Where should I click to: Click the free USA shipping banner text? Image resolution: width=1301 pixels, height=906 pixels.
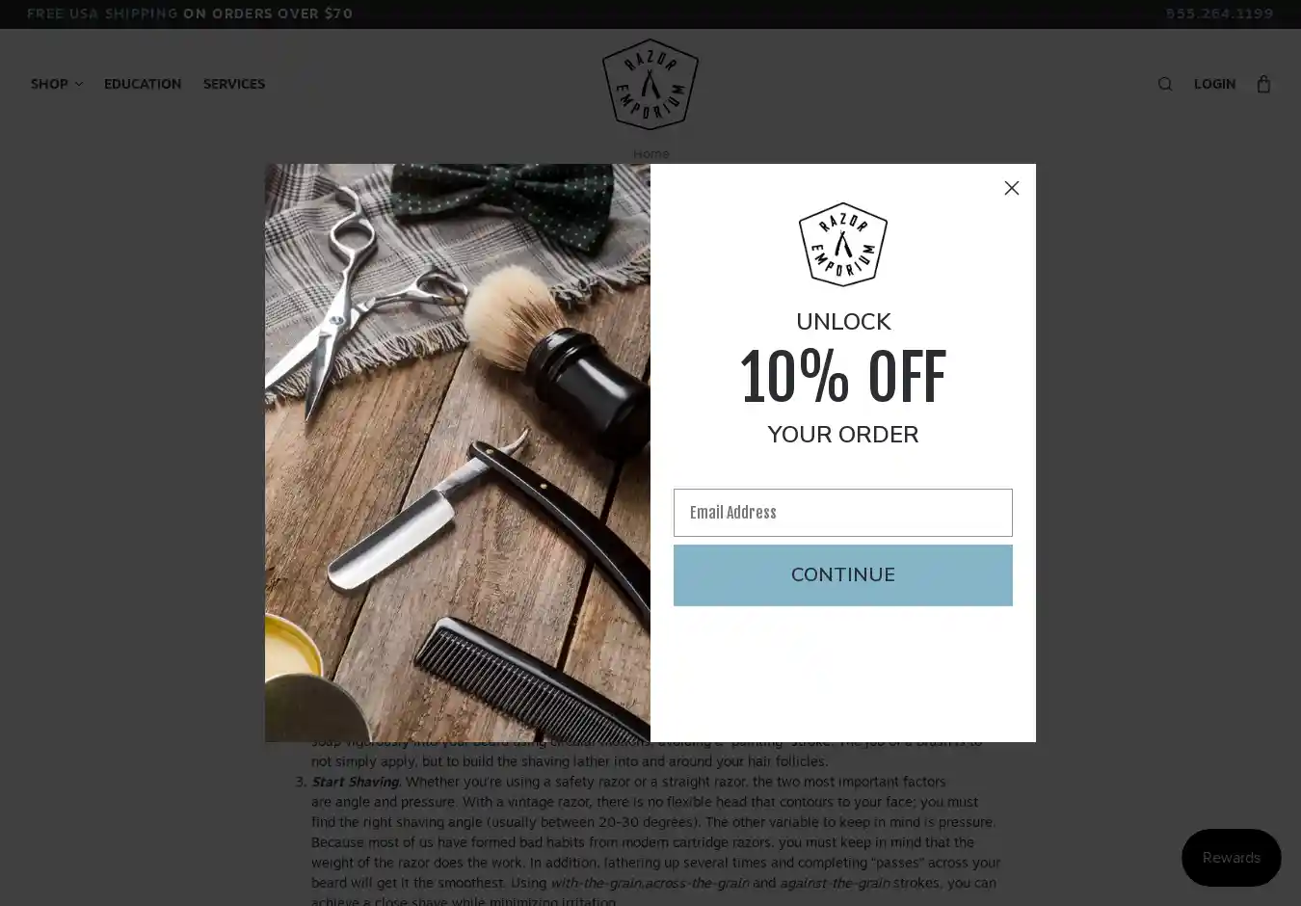(x=190, y=13)
